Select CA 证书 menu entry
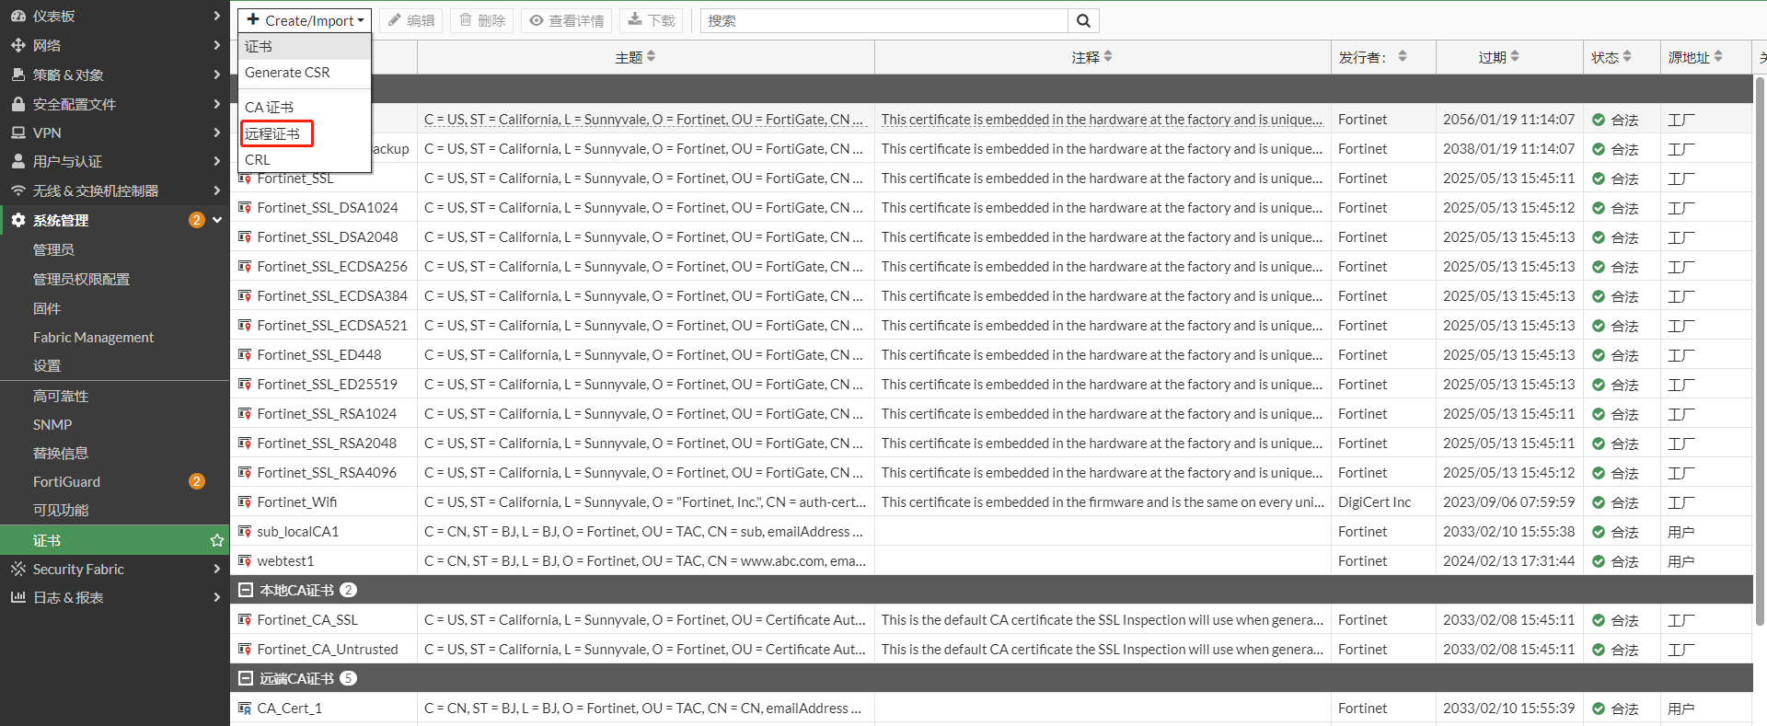 (x=305, y=108)
